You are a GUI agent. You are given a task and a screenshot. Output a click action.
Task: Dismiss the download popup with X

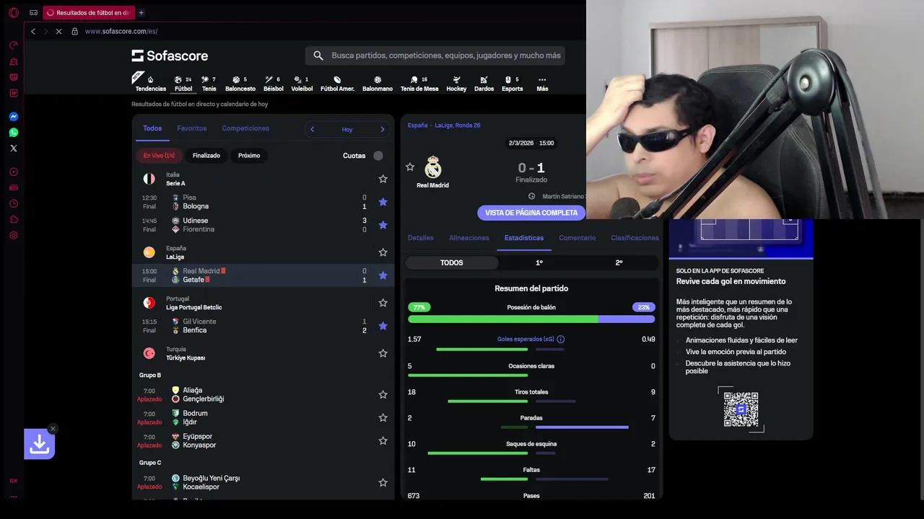click(53, 429)
